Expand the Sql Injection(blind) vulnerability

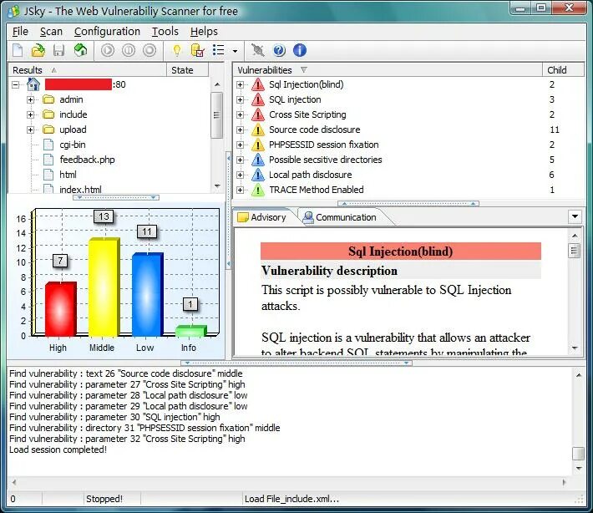pos(240,84)
